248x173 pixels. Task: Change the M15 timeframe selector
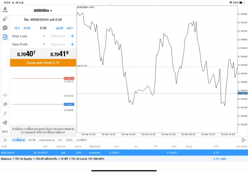5,132
